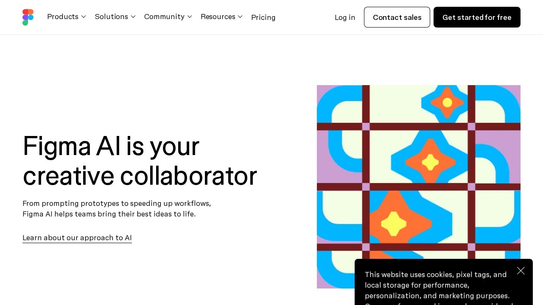Click Get started for free

[x=477, y=17]
